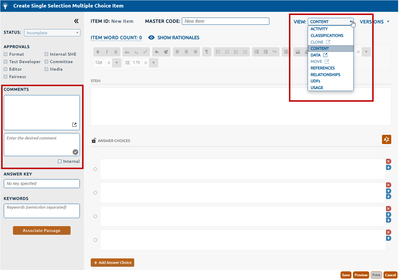
Task: Click the Associate Passage button
Action: 42,230
